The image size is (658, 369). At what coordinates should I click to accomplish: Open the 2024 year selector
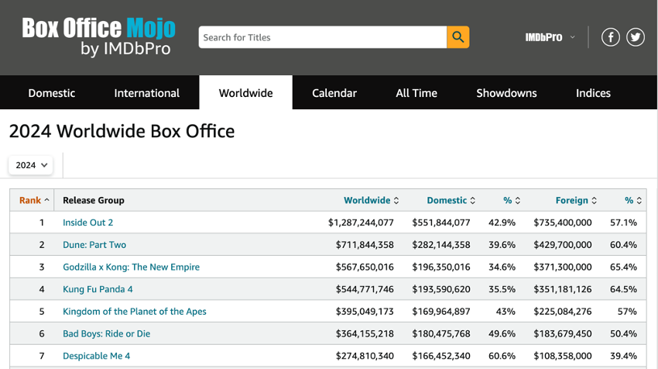(31, 165)
